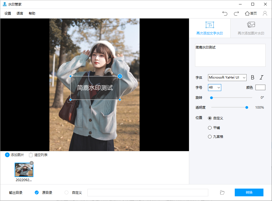Select 再次添加文字水印 tab
The image size is (272, 201).
coord(210,28)
